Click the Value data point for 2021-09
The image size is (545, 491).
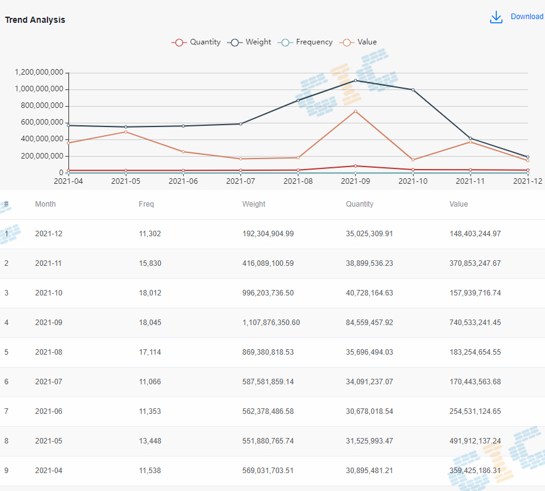tap(355, 111)
